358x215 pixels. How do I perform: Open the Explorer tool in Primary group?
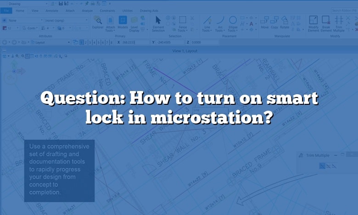[x=98, y=22]
